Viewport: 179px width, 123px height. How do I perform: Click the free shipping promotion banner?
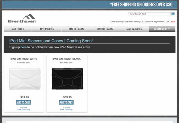89,5
